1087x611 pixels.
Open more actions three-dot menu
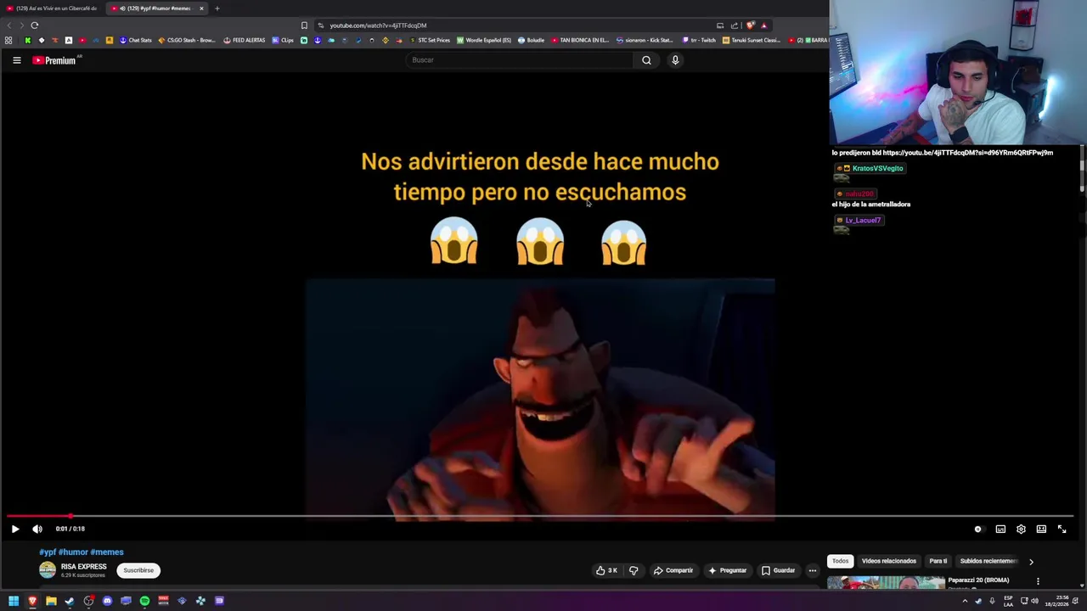813,570
